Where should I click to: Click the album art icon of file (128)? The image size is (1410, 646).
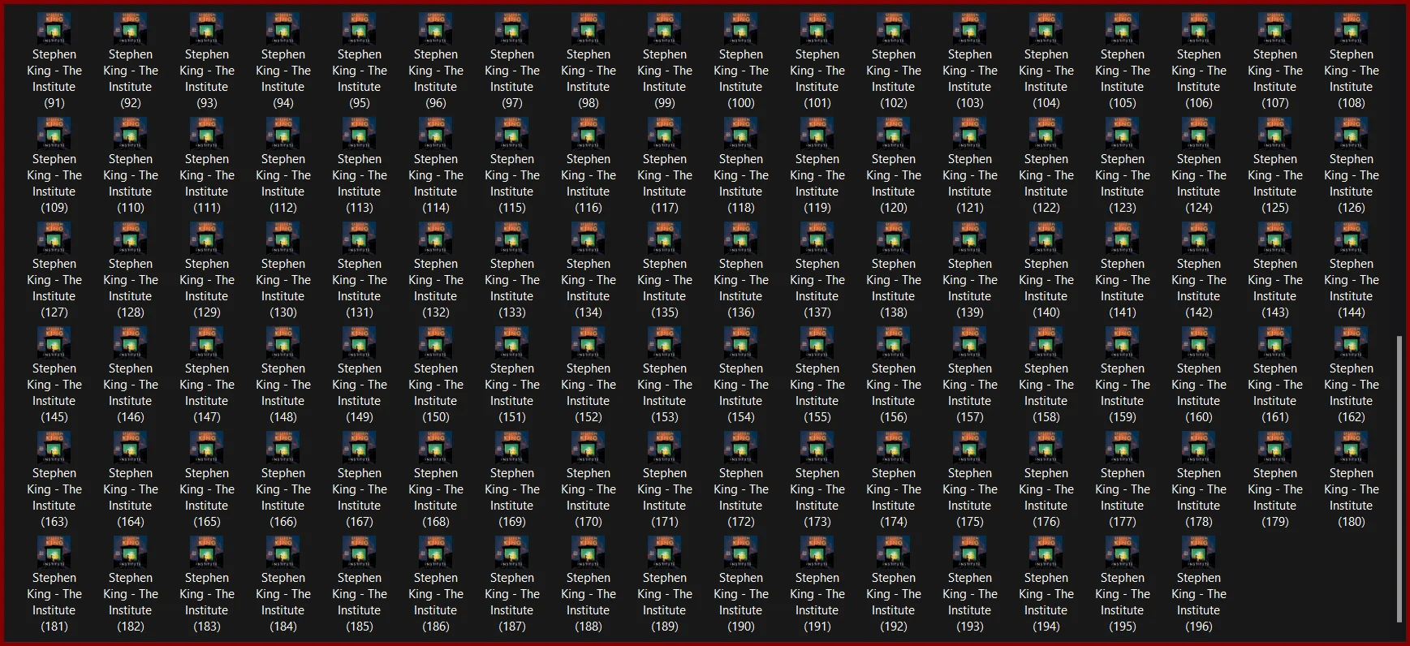pos(131,239)
